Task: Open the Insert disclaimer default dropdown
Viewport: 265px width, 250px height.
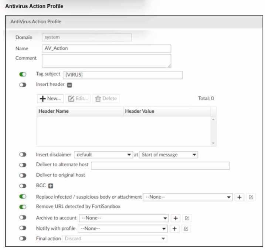Action: (x=103, y=155)
